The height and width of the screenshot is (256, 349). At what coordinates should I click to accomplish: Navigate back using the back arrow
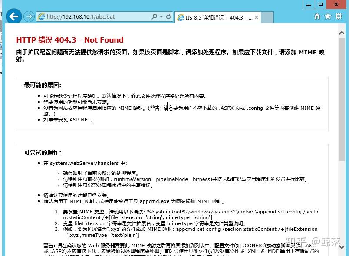14,17
